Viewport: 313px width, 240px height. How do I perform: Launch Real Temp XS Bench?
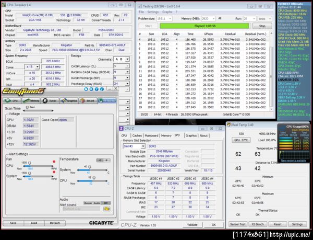point(258,224)
